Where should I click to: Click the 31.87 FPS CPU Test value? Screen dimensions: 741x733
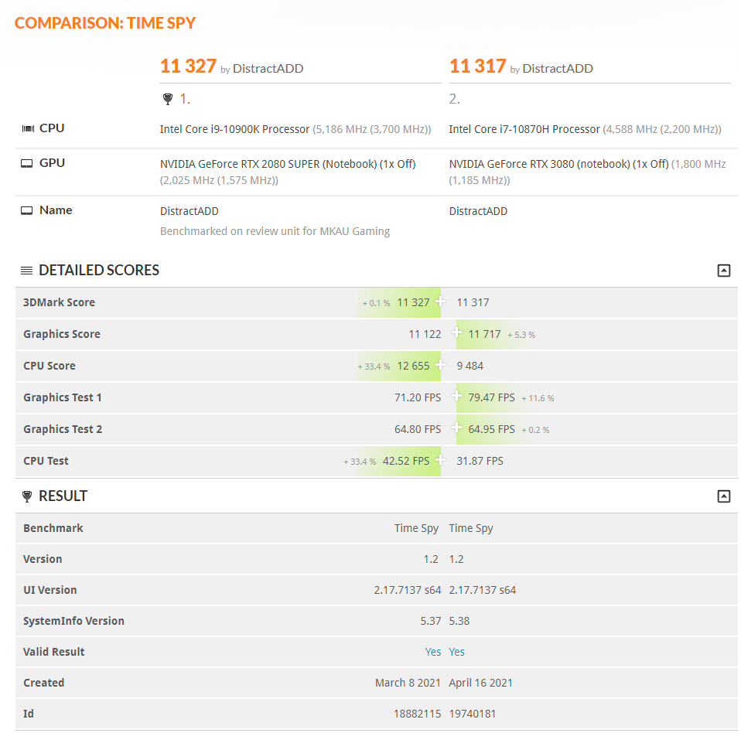pyautogui.click(x=480, y=461)
